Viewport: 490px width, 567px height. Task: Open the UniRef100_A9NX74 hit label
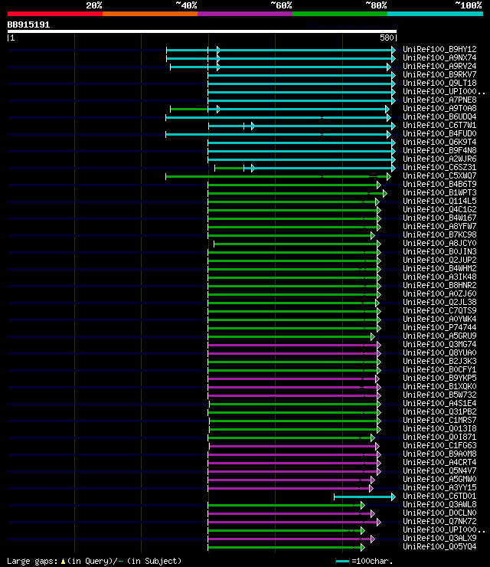439,58
